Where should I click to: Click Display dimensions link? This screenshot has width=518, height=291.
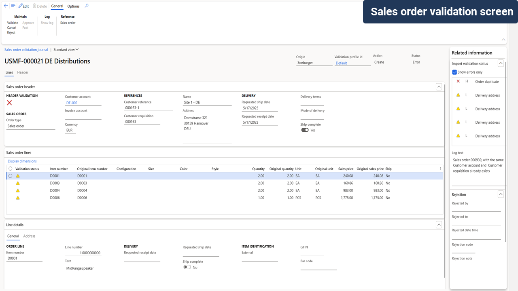point(22,161)
